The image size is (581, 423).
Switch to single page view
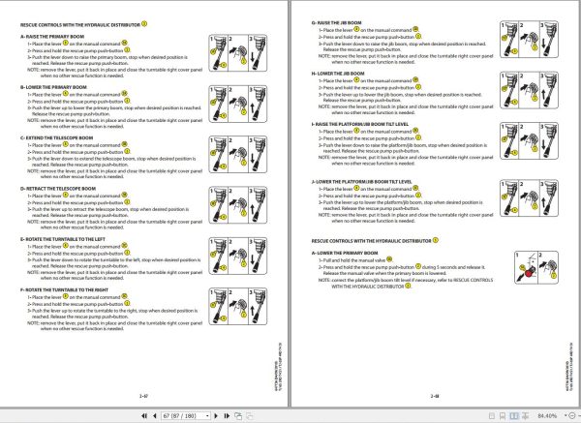492,416
